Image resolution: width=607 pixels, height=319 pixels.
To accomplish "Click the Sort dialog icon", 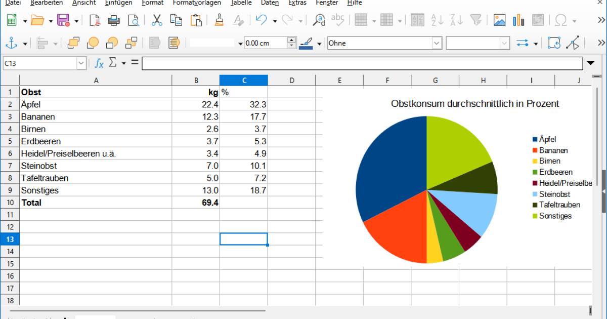I will tap(418, 20).
